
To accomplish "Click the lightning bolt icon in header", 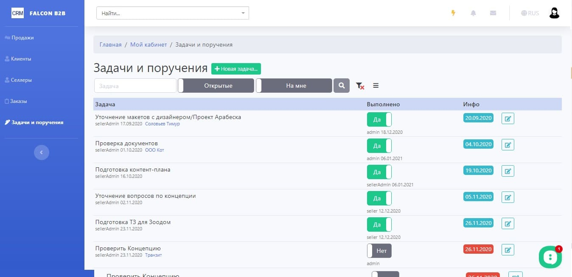I will click(453, 13).
